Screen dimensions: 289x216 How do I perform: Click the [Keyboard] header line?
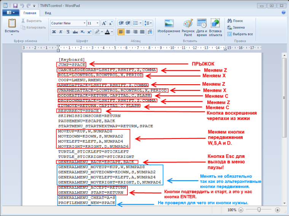[71, 60]
